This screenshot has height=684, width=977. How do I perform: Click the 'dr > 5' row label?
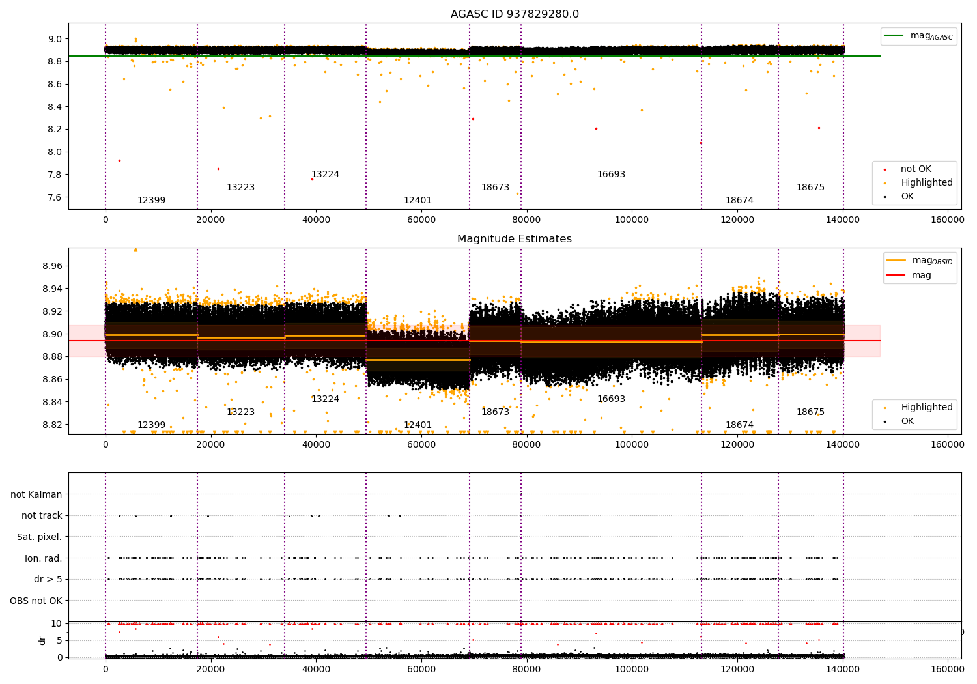pyautogui.click(x=48, y=579)
